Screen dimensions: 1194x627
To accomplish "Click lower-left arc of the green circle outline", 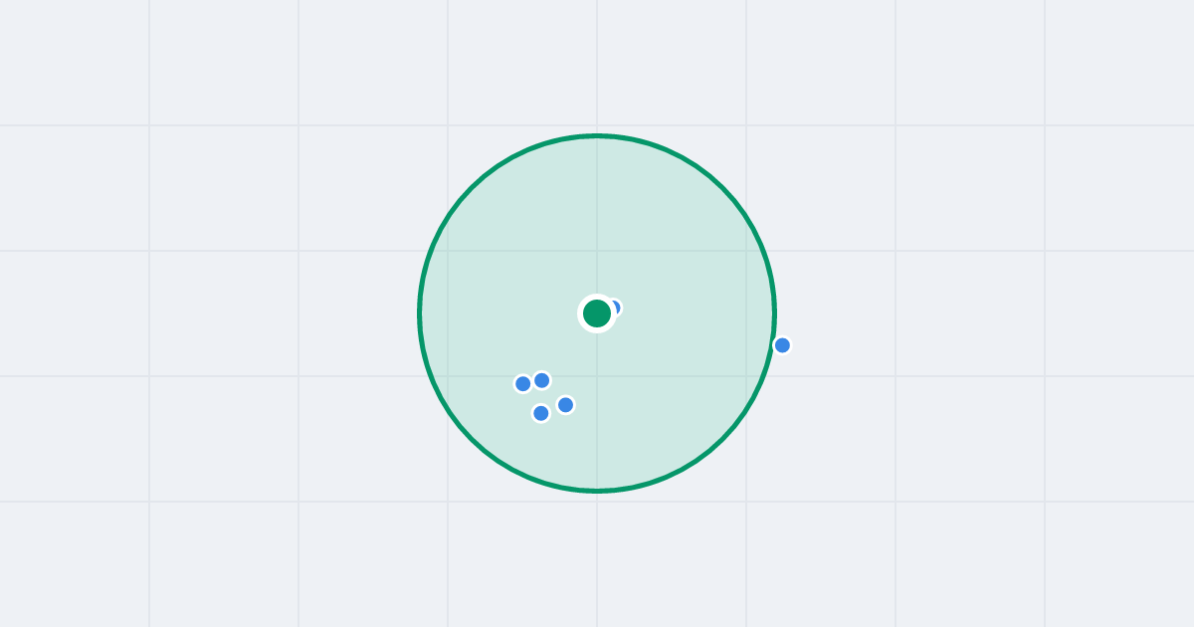I will coord(472,439).
